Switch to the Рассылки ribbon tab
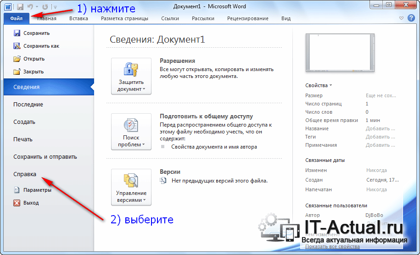Viewport: 420px width, 255px height. click(203, 18)
